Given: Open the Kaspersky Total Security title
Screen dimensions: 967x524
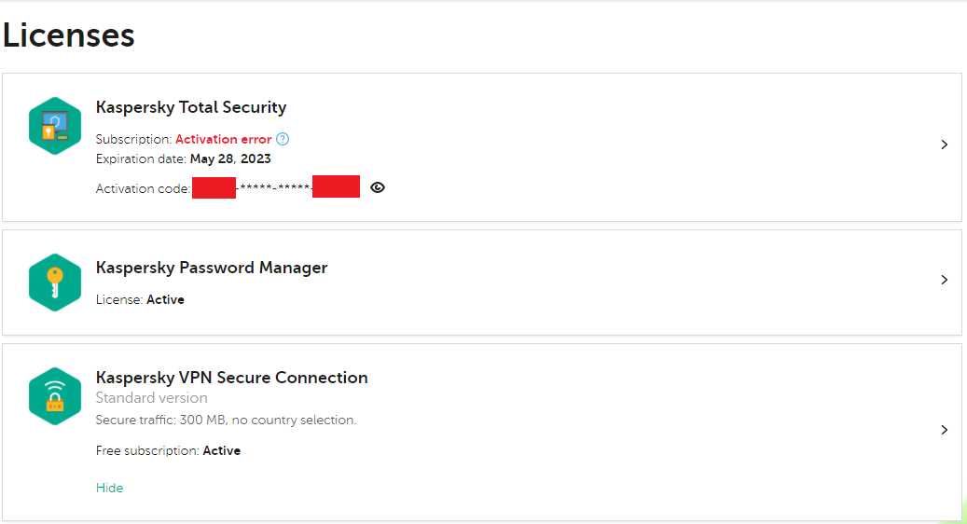Looking at the screenshot, I should [191, 107].
